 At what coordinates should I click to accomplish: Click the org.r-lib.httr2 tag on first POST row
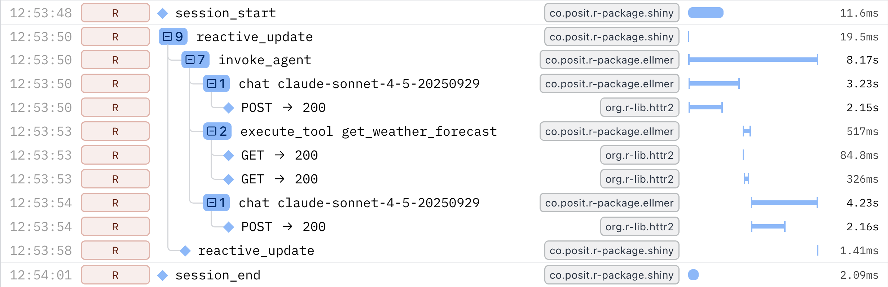coord(639,108)
